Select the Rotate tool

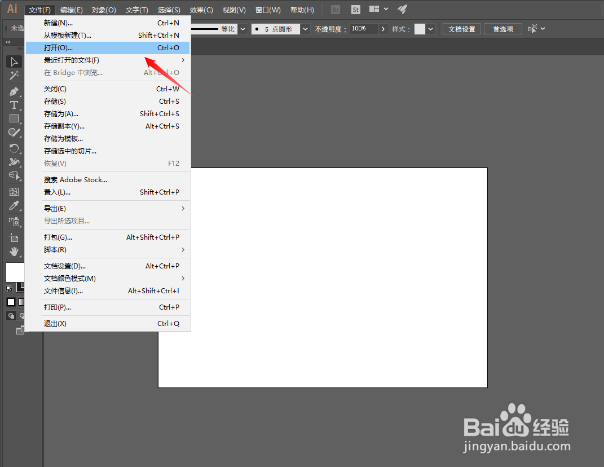(x=14, y=149)
